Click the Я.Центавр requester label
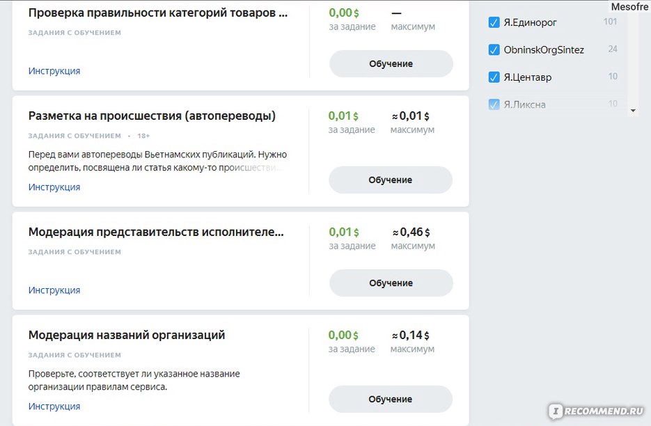Screen dimensions: 651x426 tap(527, 77)
